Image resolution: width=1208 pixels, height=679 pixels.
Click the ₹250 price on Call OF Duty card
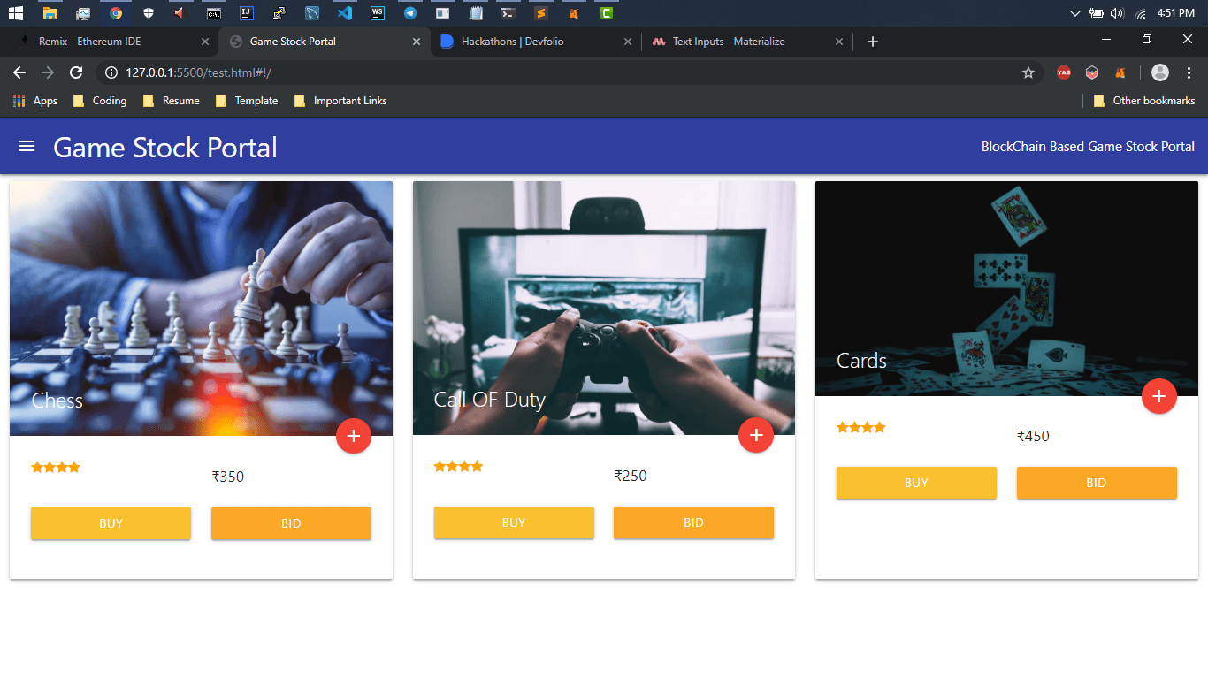coord(631,476)
